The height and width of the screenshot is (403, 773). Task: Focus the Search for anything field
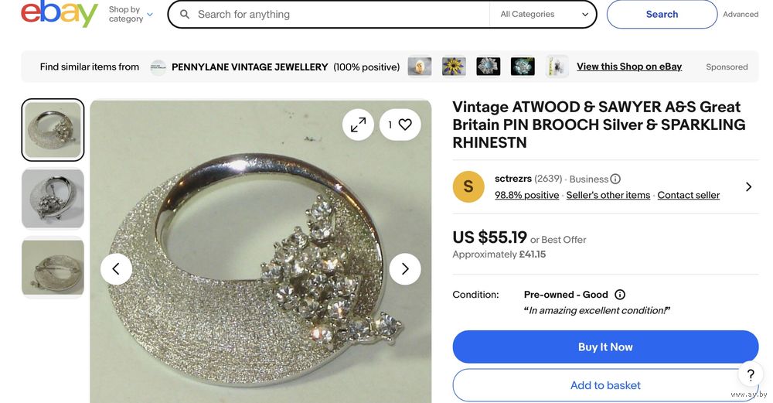tap(340, 15)
